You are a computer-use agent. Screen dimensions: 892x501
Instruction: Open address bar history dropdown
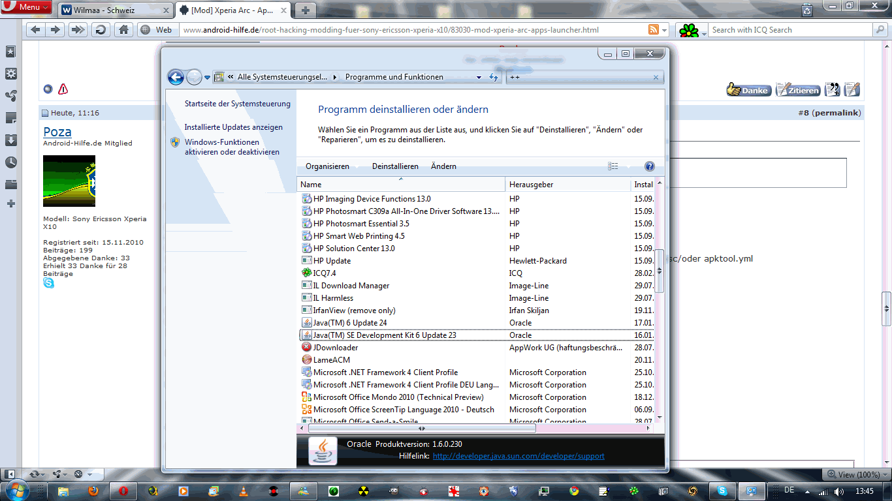[665, 30]
